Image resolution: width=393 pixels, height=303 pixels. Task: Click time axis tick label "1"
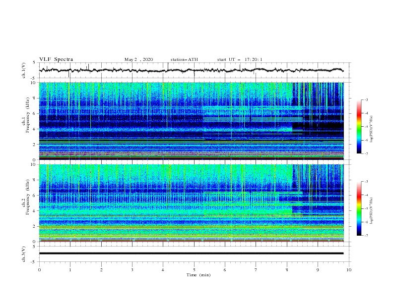click(x=70, y=270)
